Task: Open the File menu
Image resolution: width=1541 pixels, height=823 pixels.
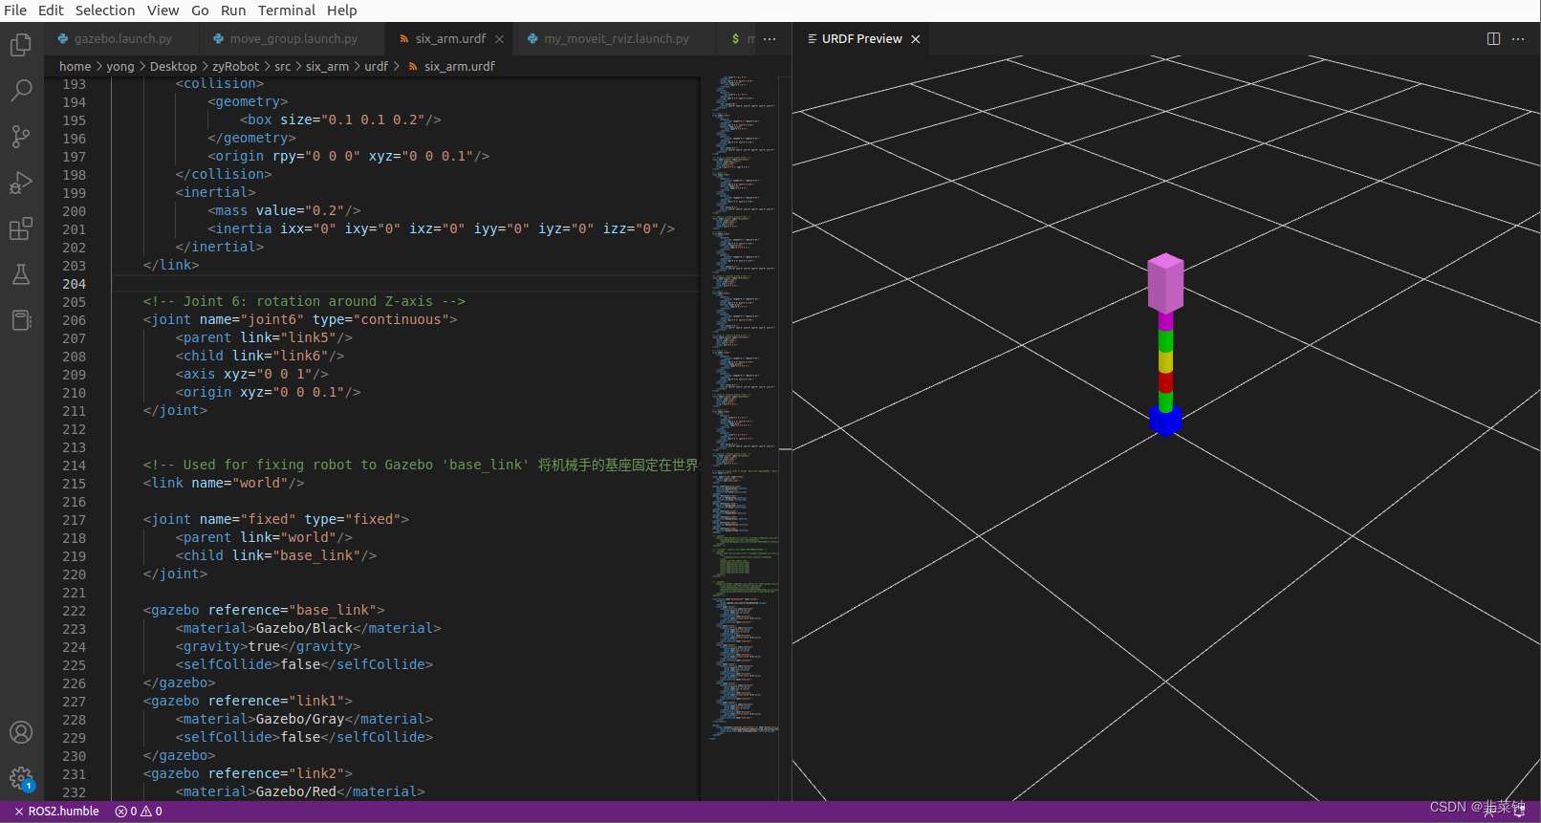Action: (x=15, y=11)
